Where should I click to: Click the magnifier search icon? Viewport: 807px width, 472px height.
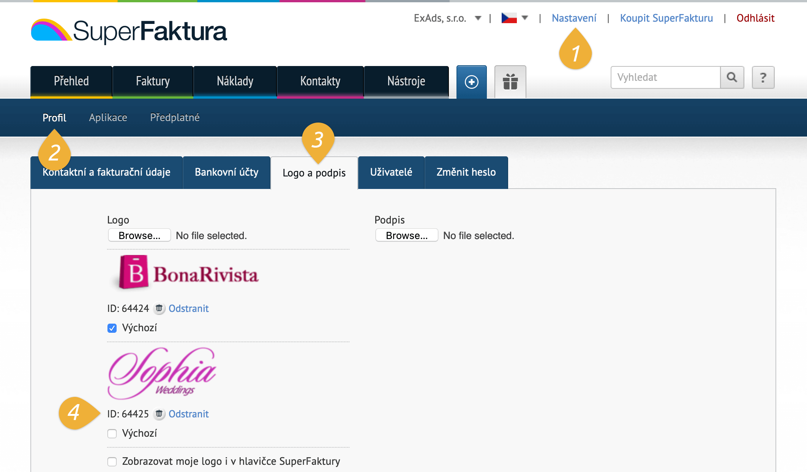click(732, 77)
